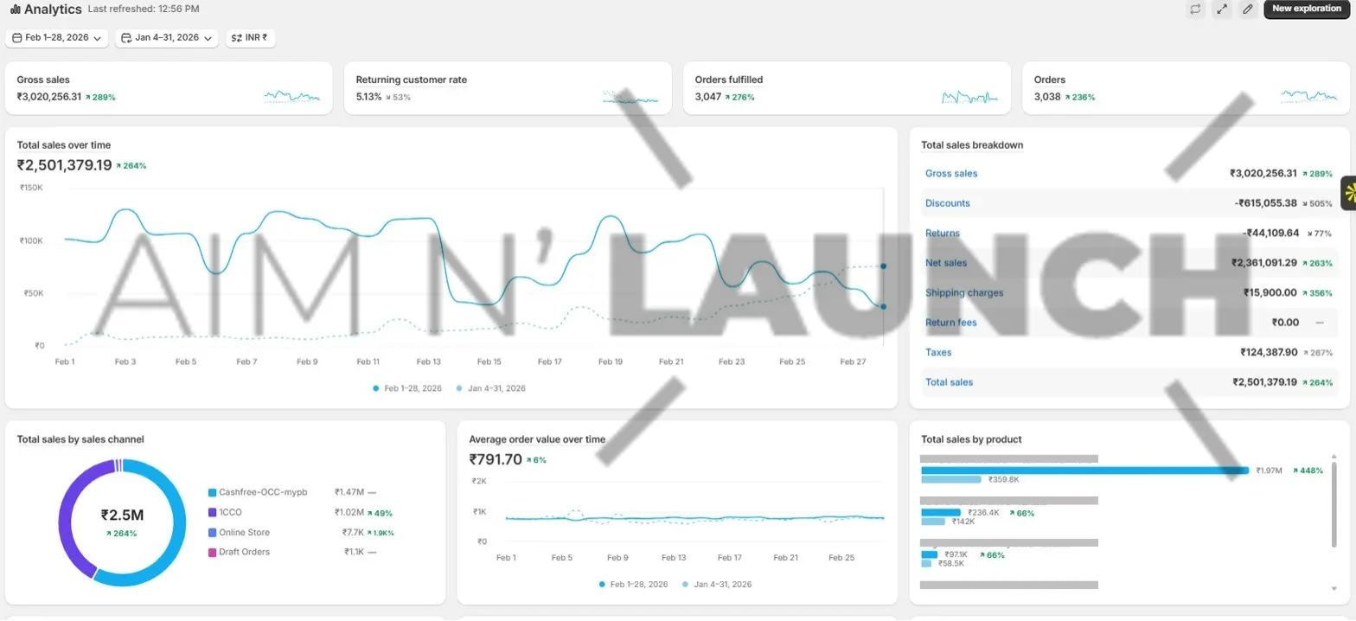Open the Returning customer rate card
The width and height of the screenshot is (1356, 621).
(508, 88)
